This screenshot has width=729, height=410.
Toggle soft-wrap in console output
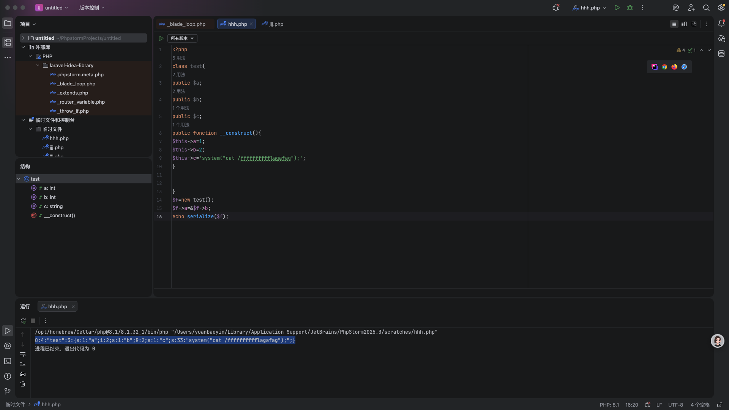pos(23,354)
